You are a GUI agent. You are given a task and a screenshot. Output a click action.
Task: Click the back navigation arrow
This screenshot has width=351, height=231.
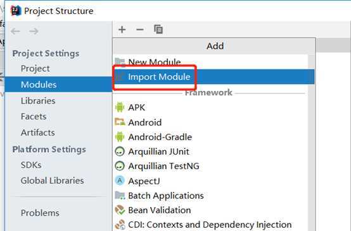15,31
